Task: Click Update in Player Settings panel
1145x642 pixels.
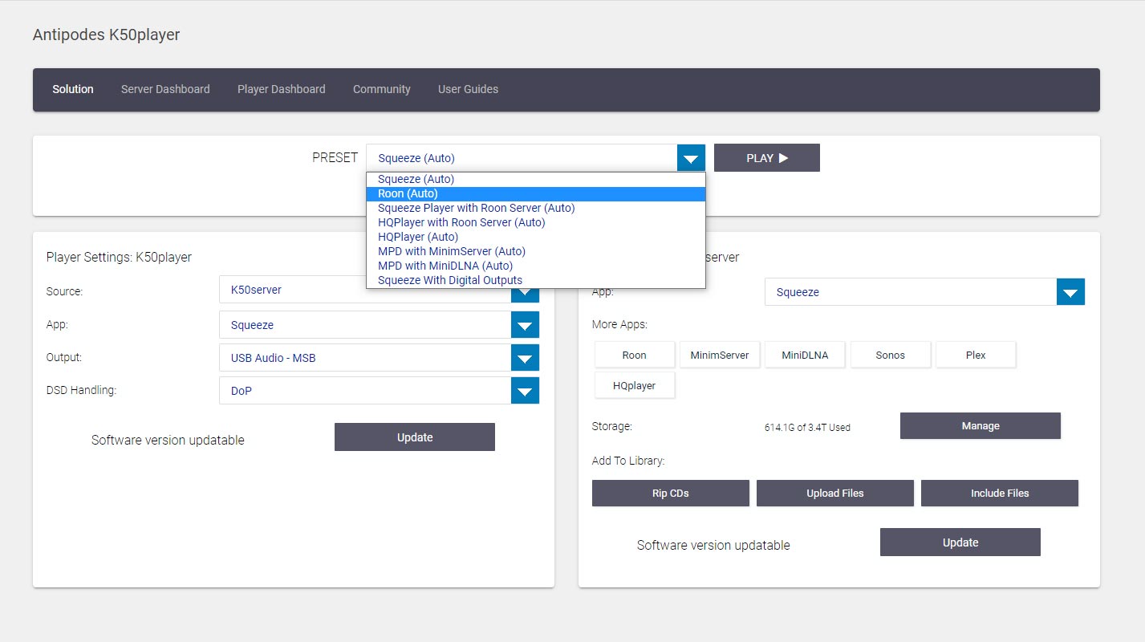Action: coord(415,437)
